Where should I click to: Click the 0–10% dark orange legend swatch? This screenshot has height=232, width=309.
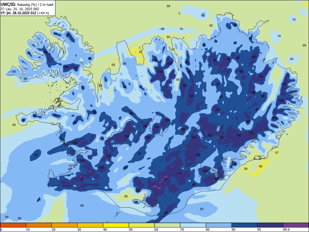[13, 225]
